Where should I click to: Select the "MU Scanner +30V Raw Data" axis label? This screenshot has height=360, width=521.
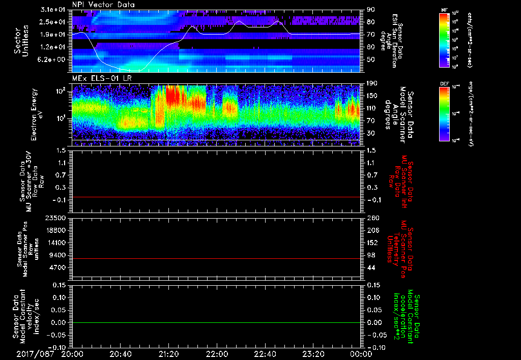pos(32,183)
